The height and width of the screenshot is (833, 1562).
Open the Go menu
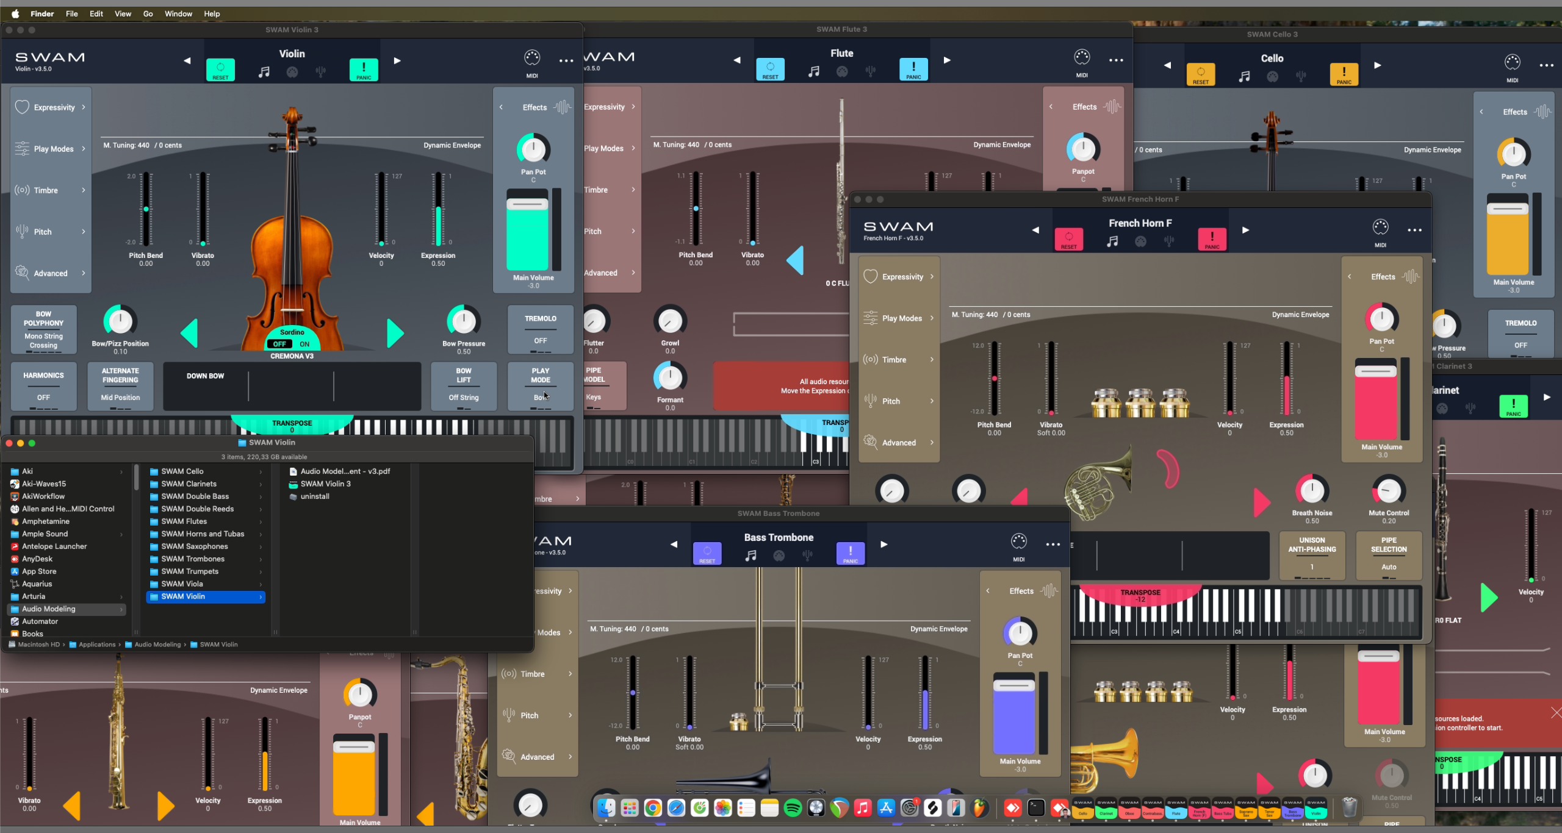(148, 13)
